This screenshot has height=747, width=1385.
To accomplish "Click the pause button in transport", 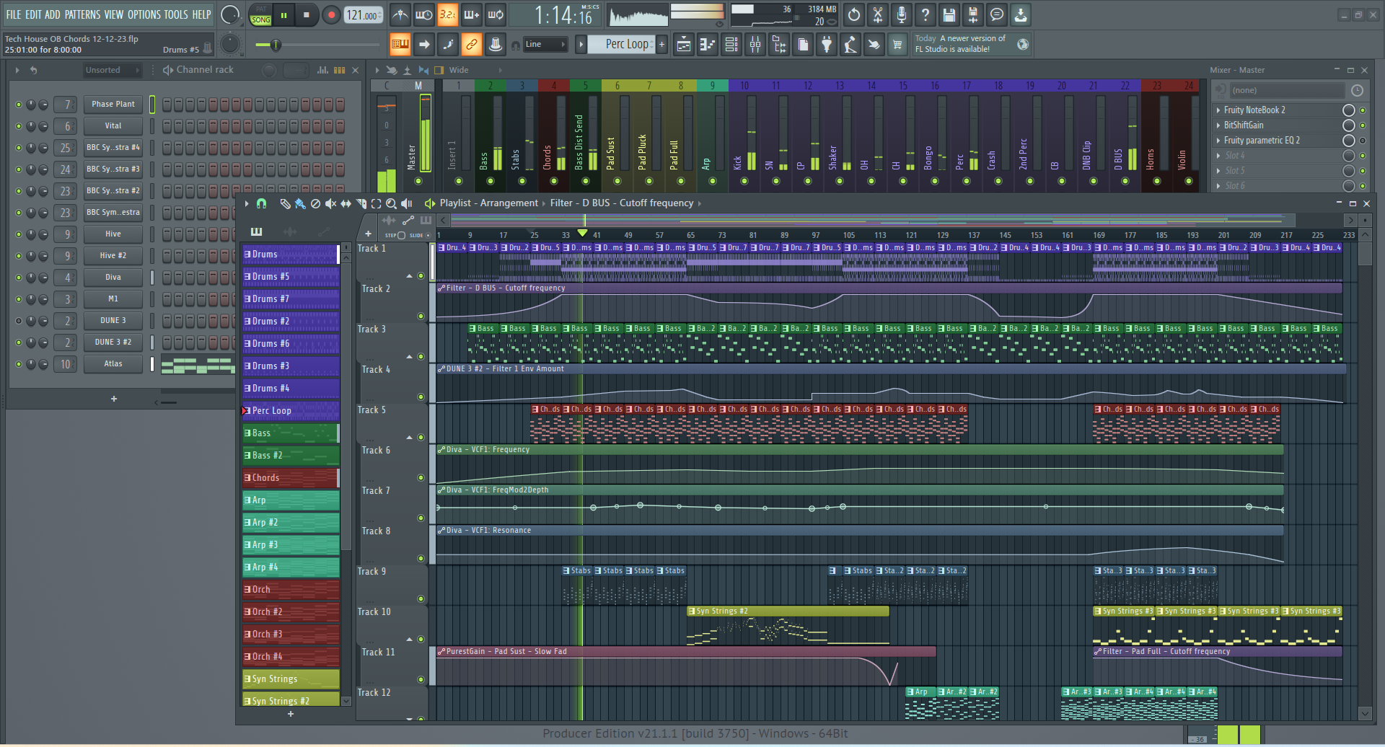I will [x=283, y=14].
